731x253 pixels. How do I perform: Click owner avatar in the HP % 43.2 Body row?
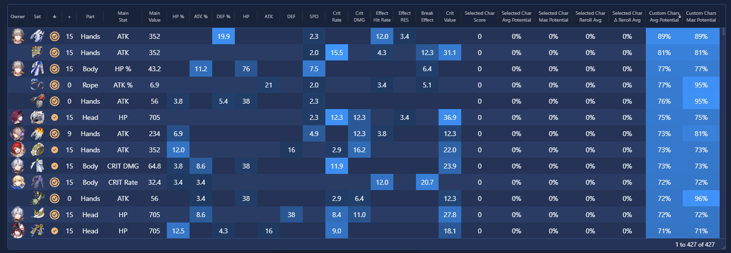pyautogui.click(x=18, y=69)
